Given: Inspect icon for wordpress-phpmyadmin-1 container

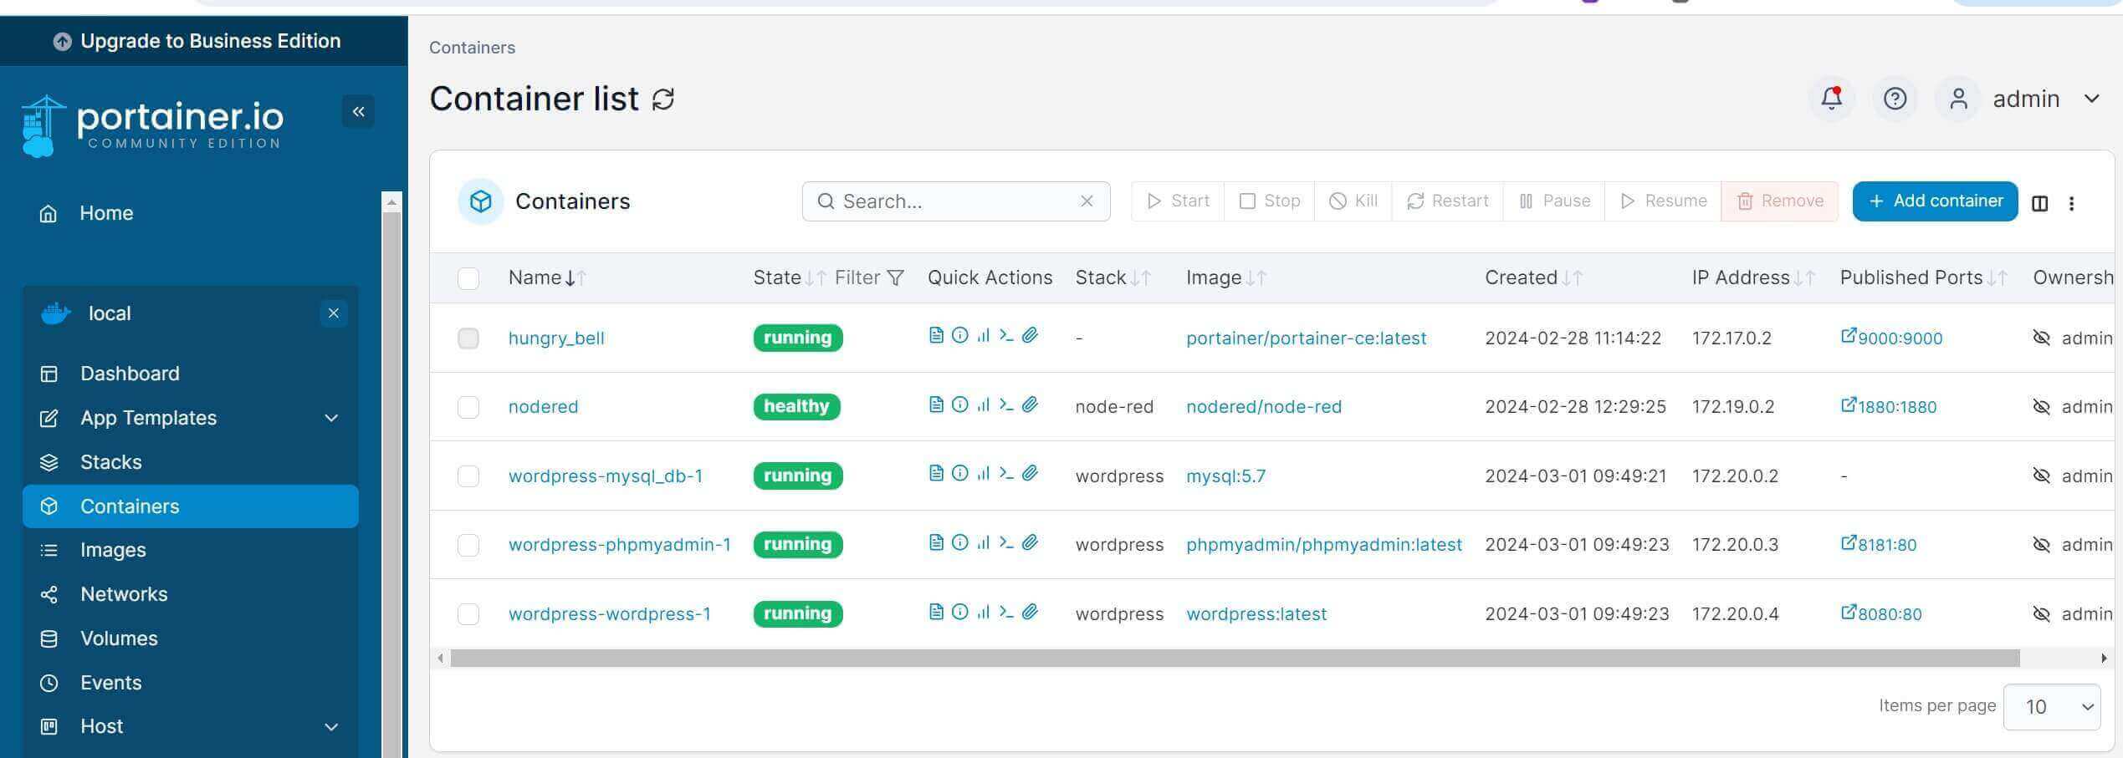Looking at the screenshot, I should (959, 542).
